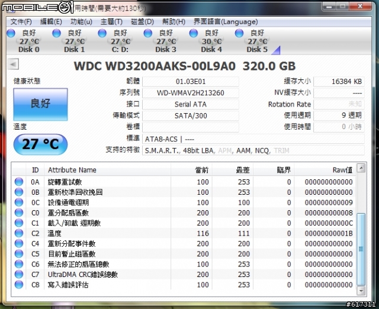The height and width of the screenshot is (309, 379).
Task: Click status orb of row C8
Action: coord(19,285)
